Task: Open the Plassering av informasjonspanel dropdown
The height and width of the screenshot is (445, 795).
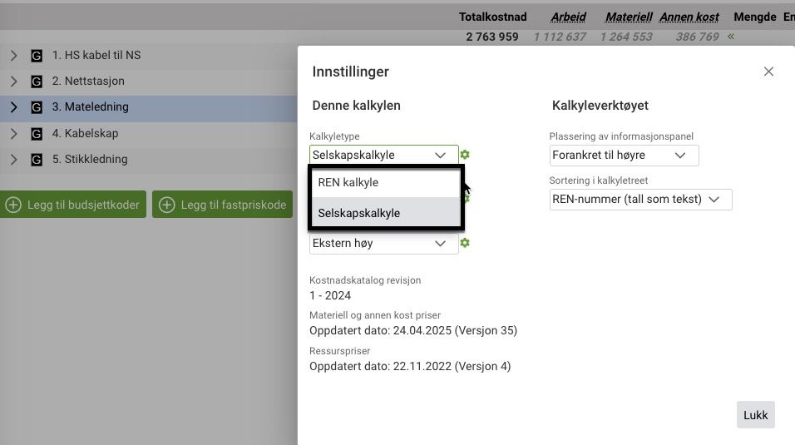Action: click(624, 156)
